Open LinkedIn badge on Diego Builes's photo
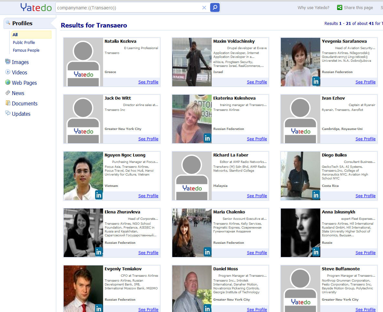The image size is (383, 312). tap(316, 195)
